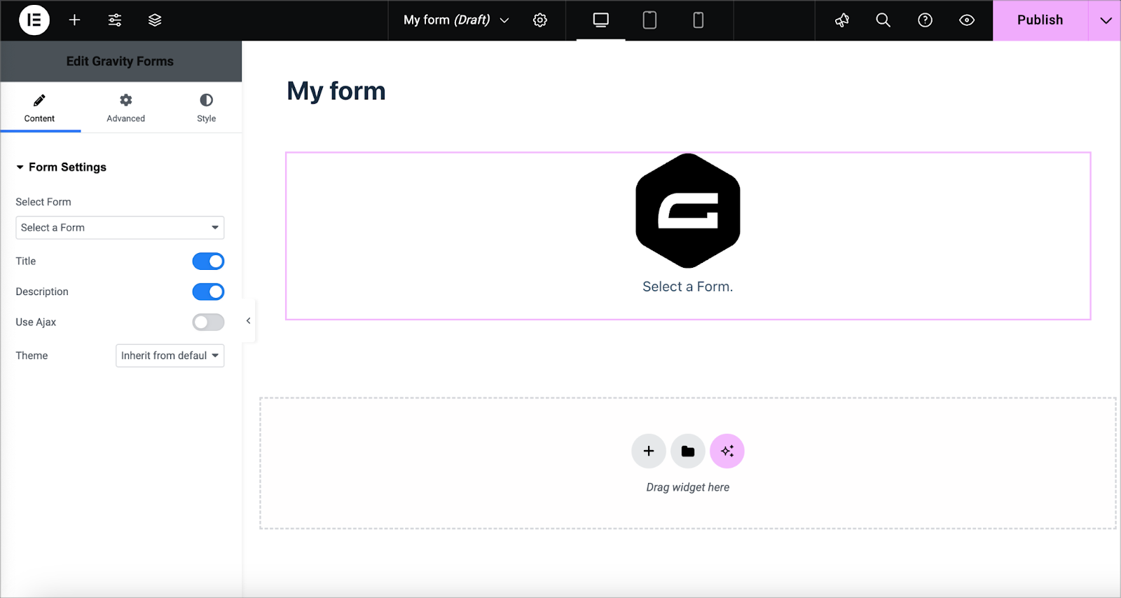Open the What's New megaphone icon

click(x=842, y=20)
